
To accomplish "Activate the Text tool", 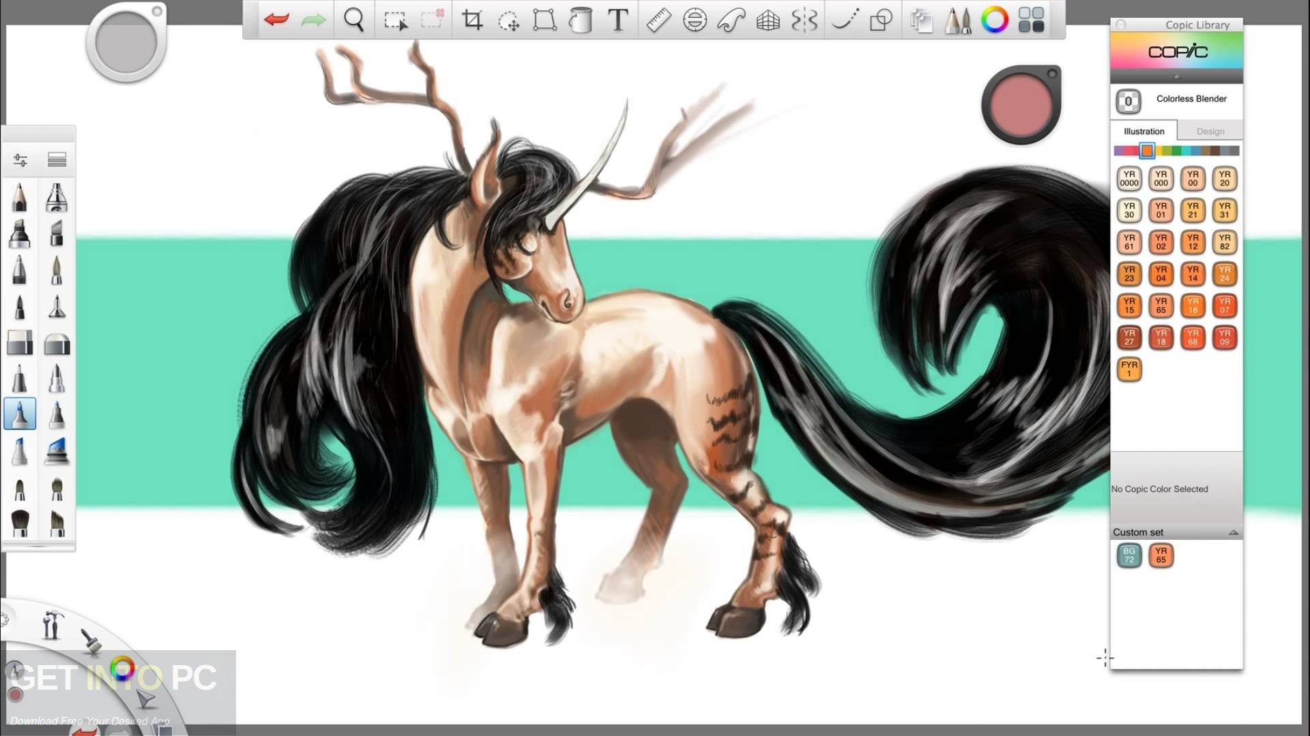I will point(617,20).
